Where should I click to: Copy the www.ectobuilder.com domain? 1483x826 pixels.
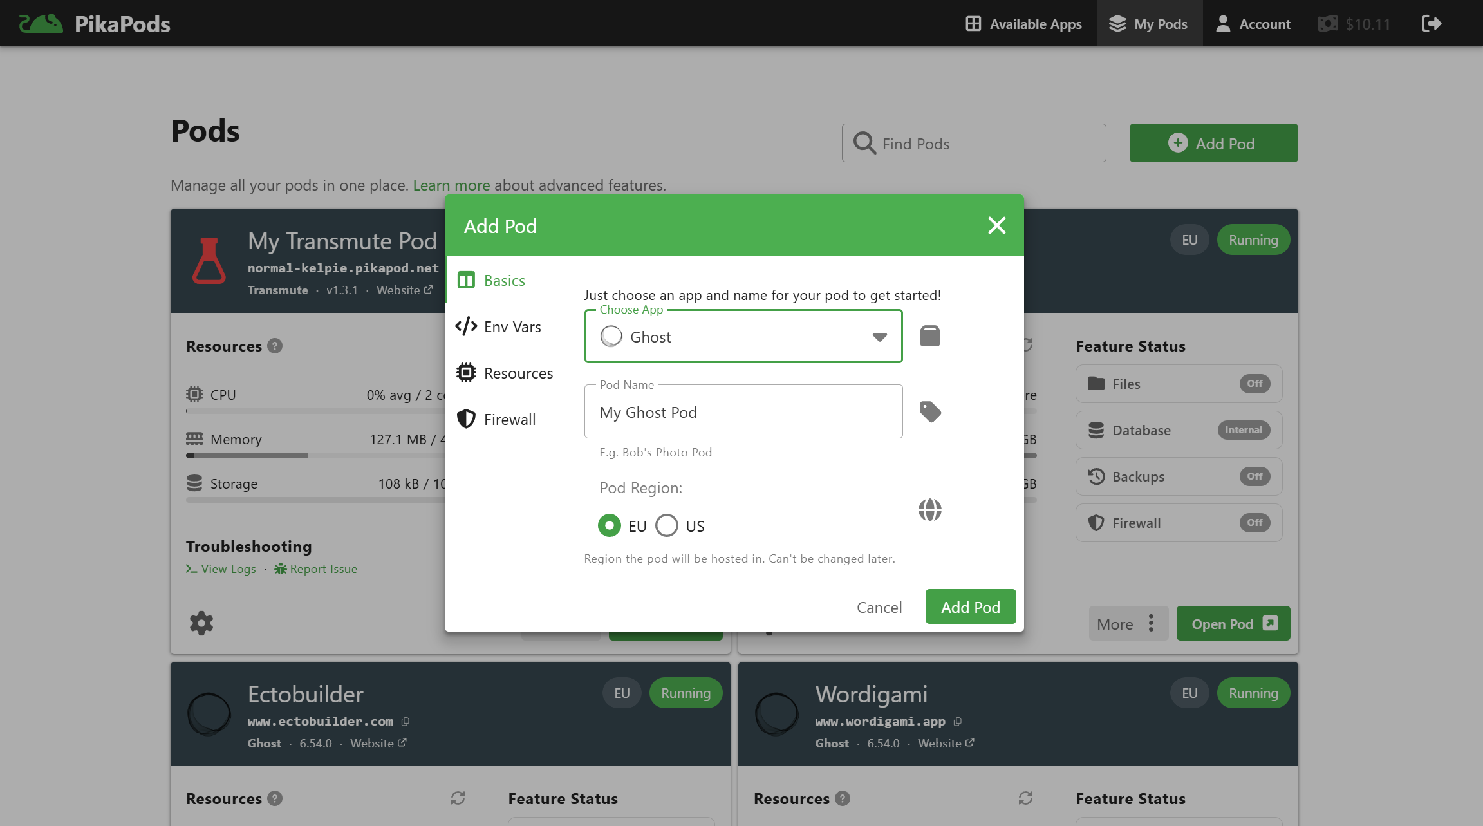[x=406, y=722]
